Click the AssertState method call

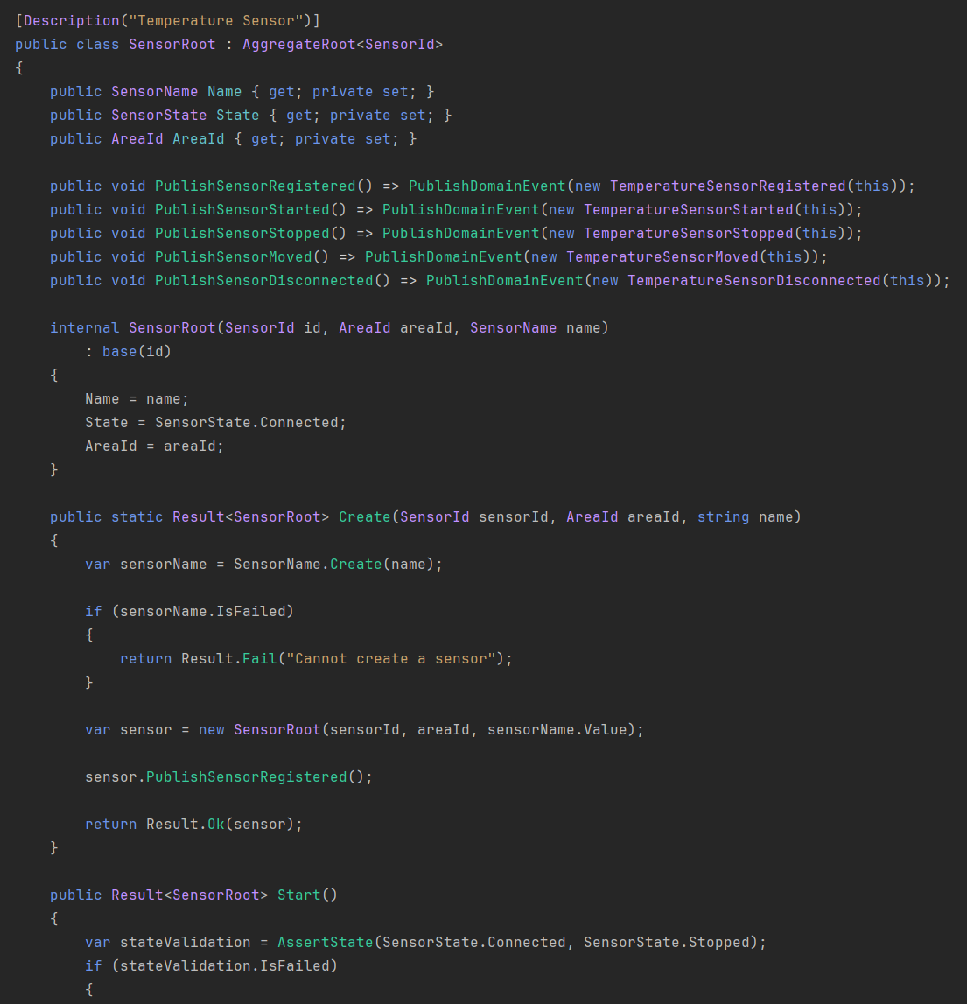pos(325,942)
